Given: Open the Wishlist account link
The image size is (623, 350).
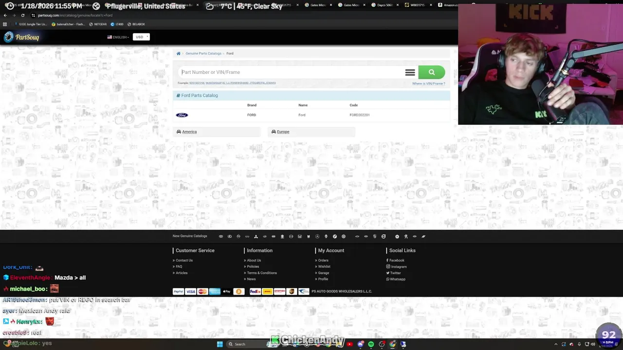Looking at the screenshot, I should 324,267.
